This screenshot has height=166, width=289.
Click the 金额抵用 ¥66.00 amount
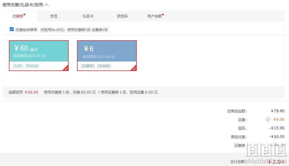[x=32, y=92]
